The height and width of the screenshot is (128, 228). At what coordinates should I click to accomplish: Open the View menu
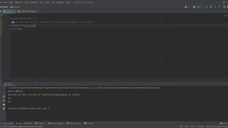point(11,2)
